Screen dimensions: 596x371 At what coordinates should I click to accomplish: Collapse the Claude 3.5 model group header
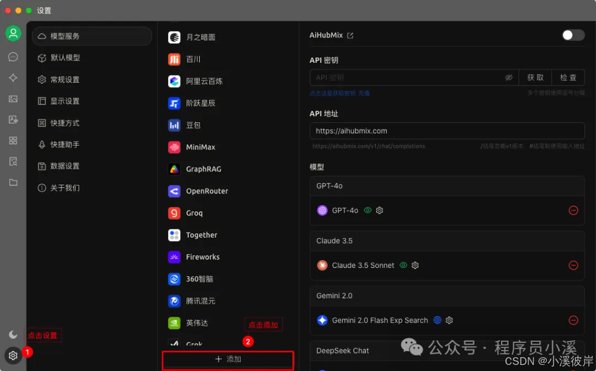tap(447, 241)
